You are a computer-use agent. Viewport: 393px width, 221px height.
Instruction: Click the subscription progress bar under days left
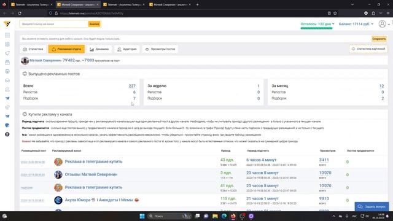point(317,28)
